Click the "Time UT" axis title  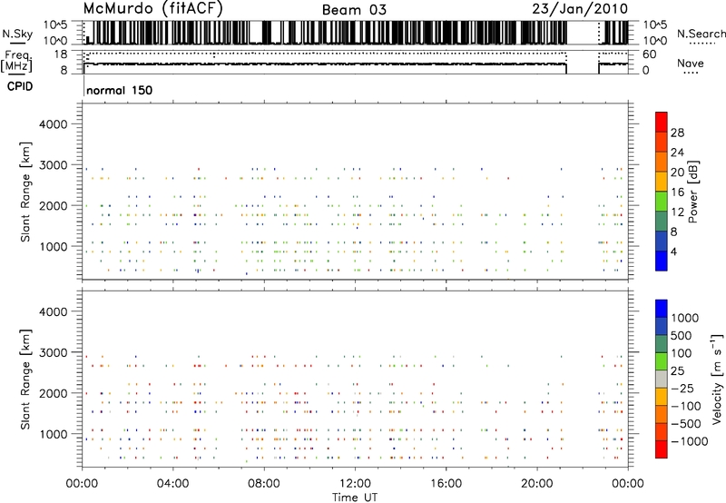(355, 498)
